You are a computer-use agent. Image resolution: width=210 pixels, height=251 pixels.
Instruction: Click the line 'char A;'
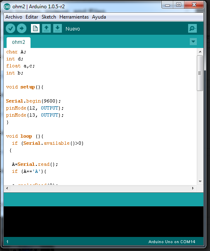(16, 52)
